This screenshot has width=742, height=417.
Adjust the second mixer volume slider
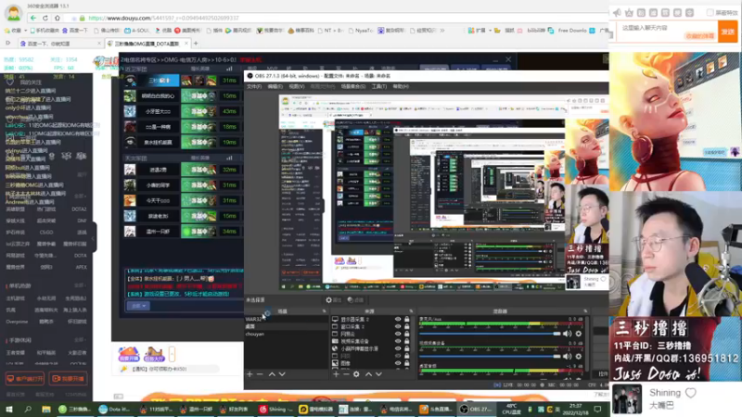point(490,357)
